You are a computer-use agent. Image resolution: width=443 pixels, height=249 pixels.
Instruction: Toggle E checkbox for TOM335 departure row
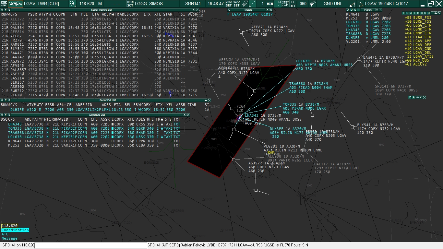pyautogui.click(x=113, y=128)
